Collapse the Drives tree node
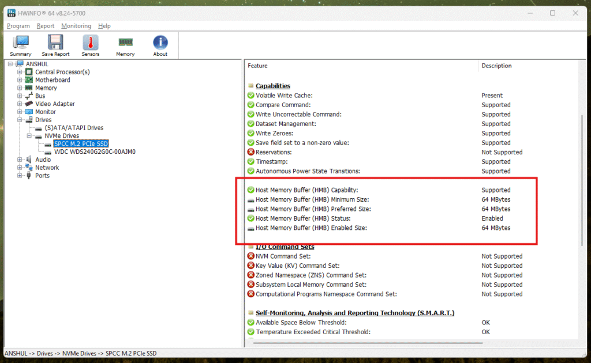The height and width of the screenshot is (363, 591). click(20, 120)
